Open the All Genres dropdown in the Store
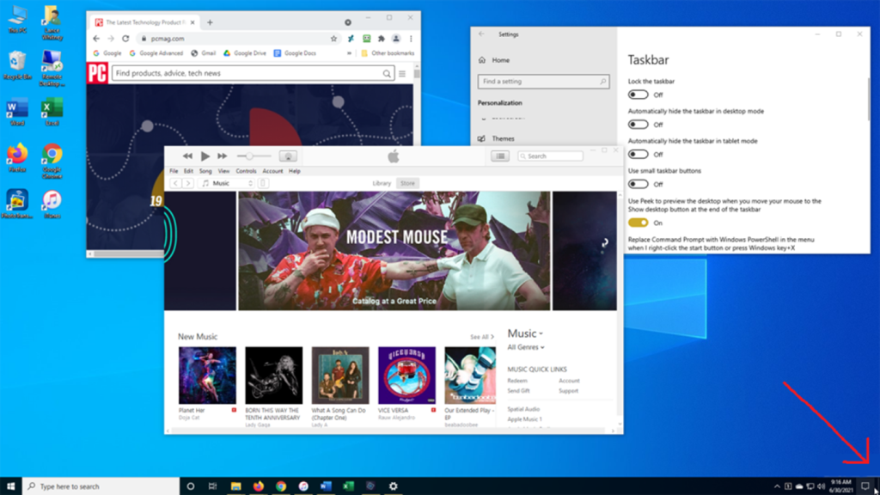 coord(526,347)
